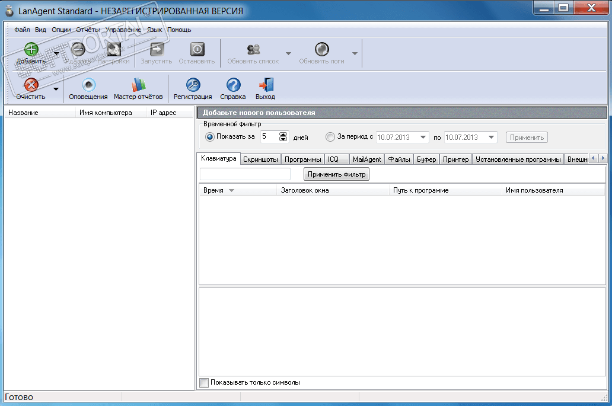This screenshot has width=612, height=406.
Task: Switch to the Скриншоты tab
Action: (260, 159)
